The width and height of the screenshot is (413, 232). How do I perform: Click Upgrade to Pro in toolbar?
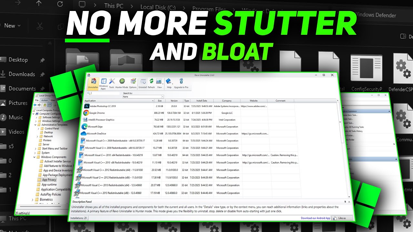pyautogui.click(x=181, y=83)
